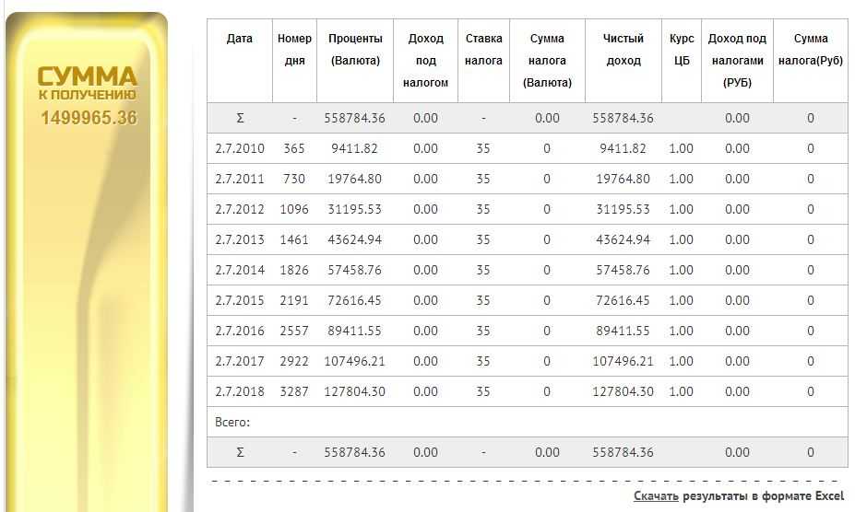Click the Всего: label row
Viewport: 855px width, 512px height.
(528, 422)
